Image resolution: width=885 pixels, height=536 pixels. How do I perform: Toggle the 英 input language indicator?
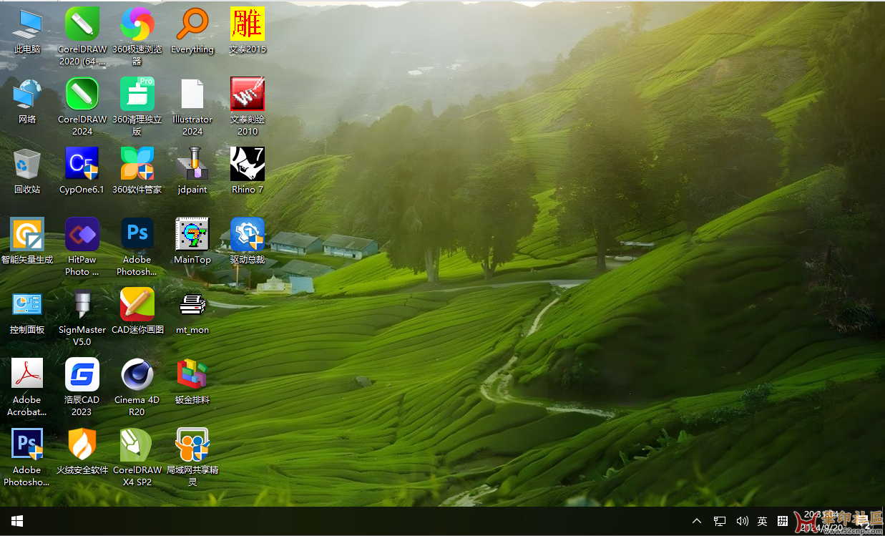coord(763,521)
